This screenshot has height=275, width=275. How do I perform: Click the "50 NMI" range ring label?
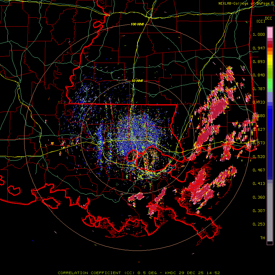(x=137, y=81)
